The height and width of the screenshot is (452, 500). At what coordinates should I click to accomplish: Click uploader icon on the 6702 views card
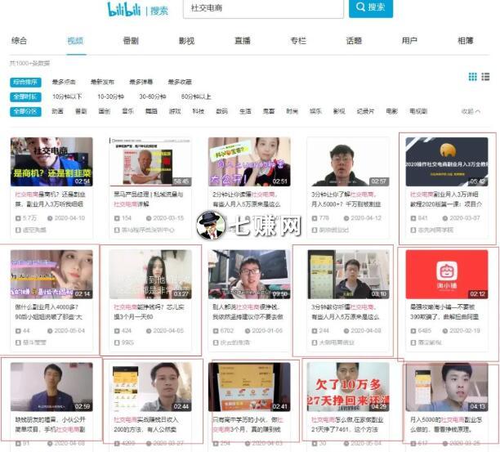[216, 342]
